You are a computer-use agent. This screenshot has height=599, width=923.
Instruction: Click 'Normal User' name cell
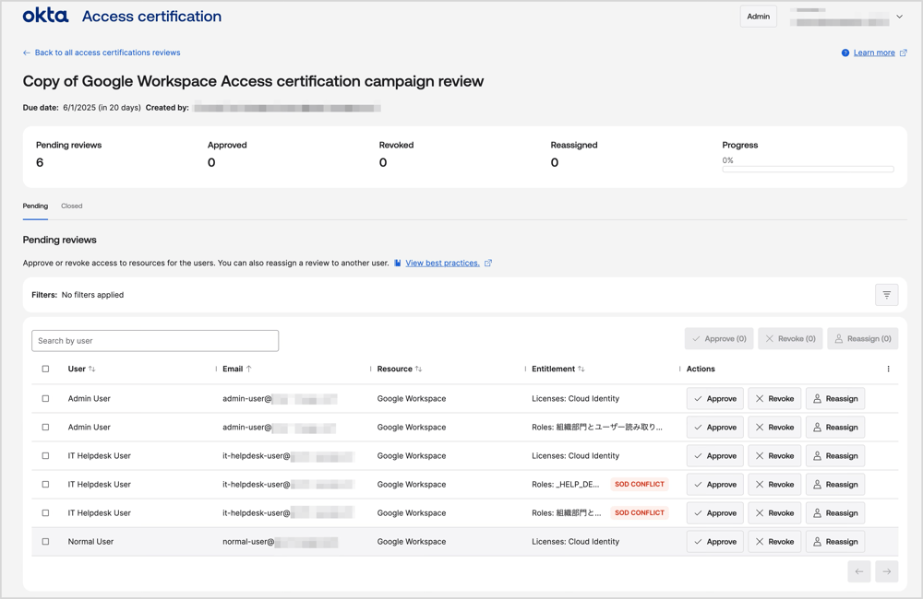[x=90, y=541]
